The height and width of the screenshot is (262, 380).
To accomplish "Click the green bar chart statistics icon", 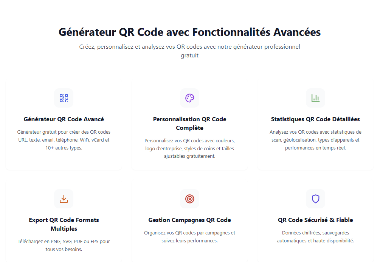I will [x=315, y=98].
